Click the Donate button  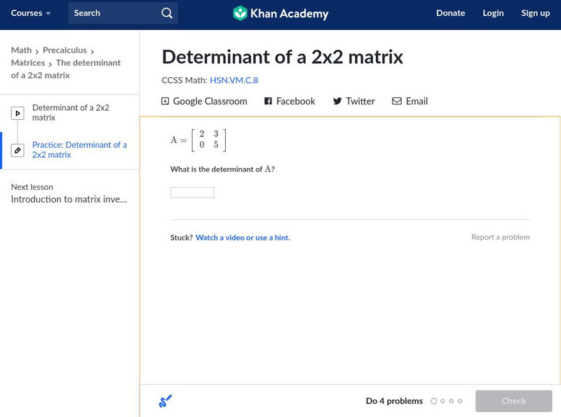[x=450, y=13]
